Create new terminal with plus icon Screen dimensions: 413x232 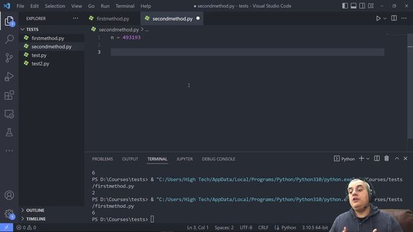pos(361,159)
